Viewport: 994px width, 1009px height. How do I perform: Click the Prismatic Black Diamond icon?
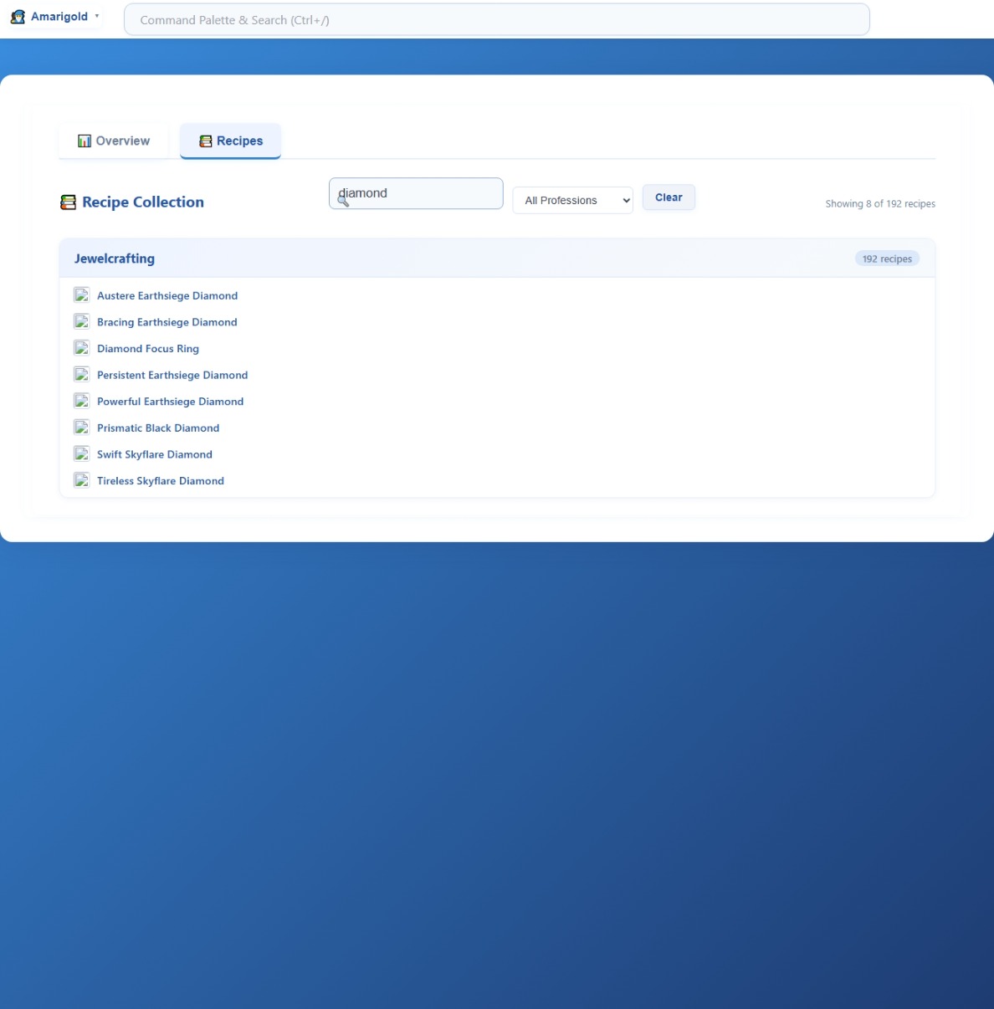pyautogui.click(x=81, y=428)
